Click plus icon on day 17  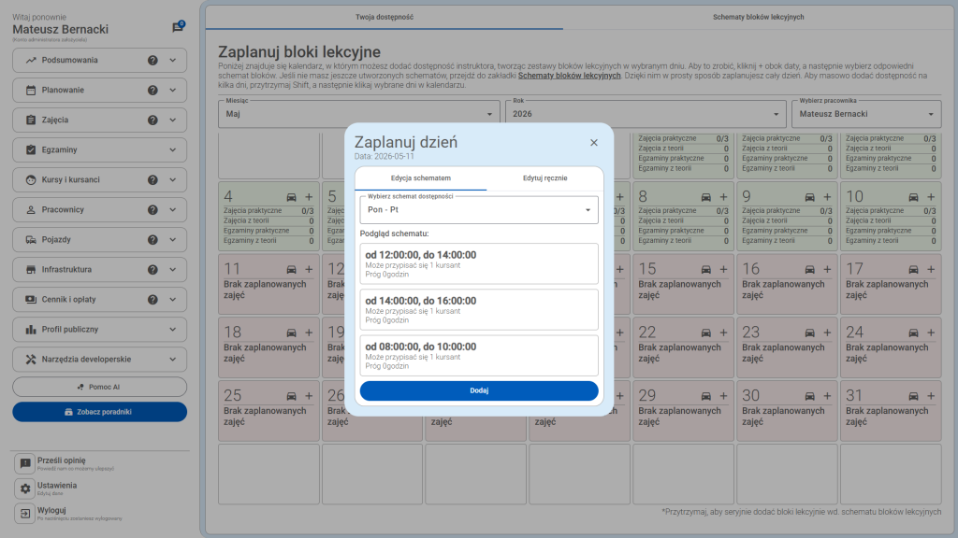(930, 269)
